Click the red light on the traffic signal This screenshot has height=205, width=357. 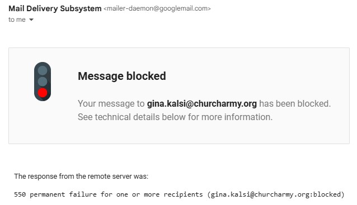[43, 93]
